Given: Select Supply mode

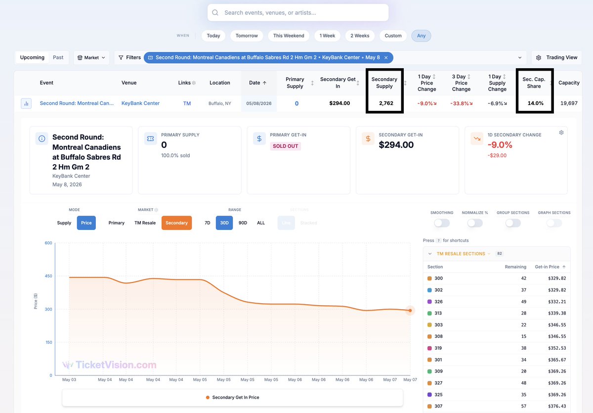Looking at the screenshot, I should (64, 223).
